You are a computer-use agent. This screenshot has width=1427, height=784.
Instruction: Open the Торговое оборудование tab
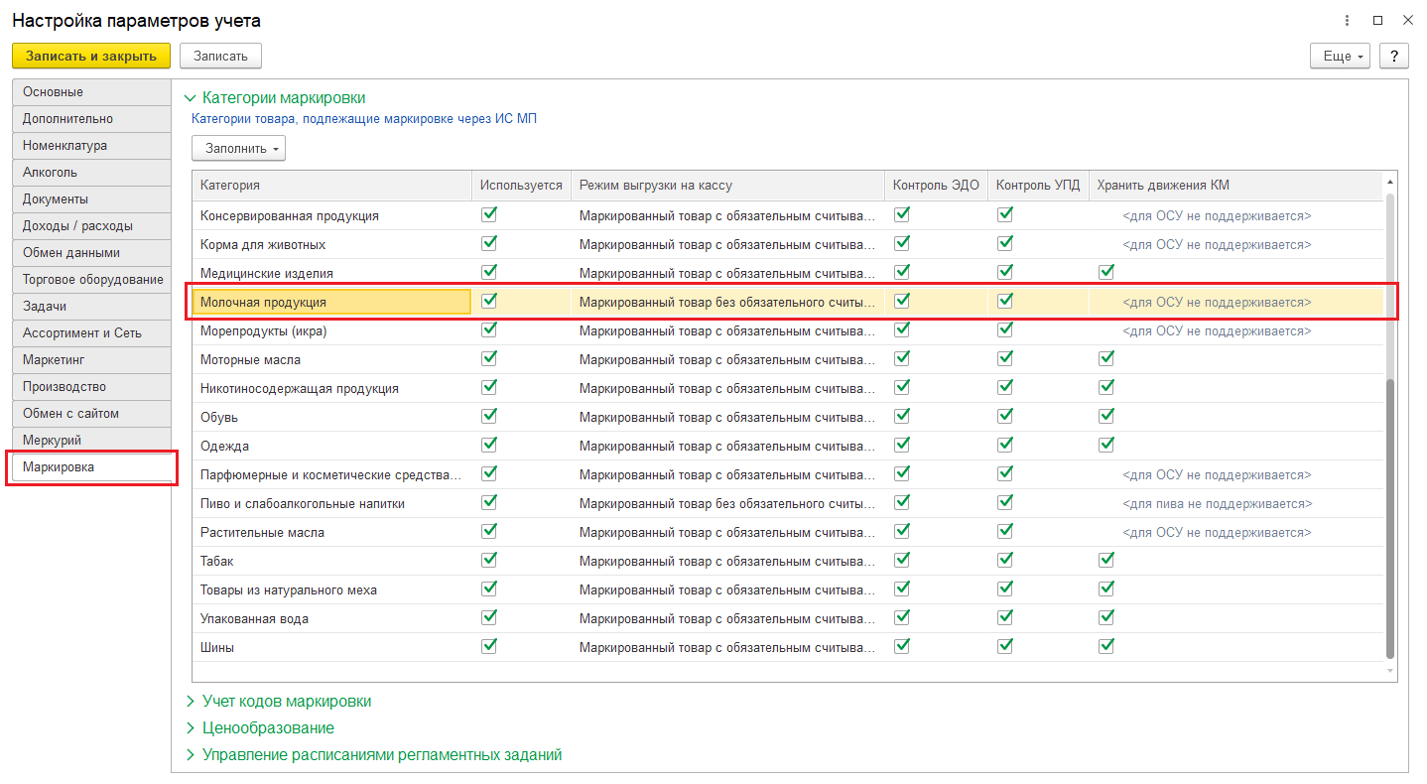[x=91, y=280]
